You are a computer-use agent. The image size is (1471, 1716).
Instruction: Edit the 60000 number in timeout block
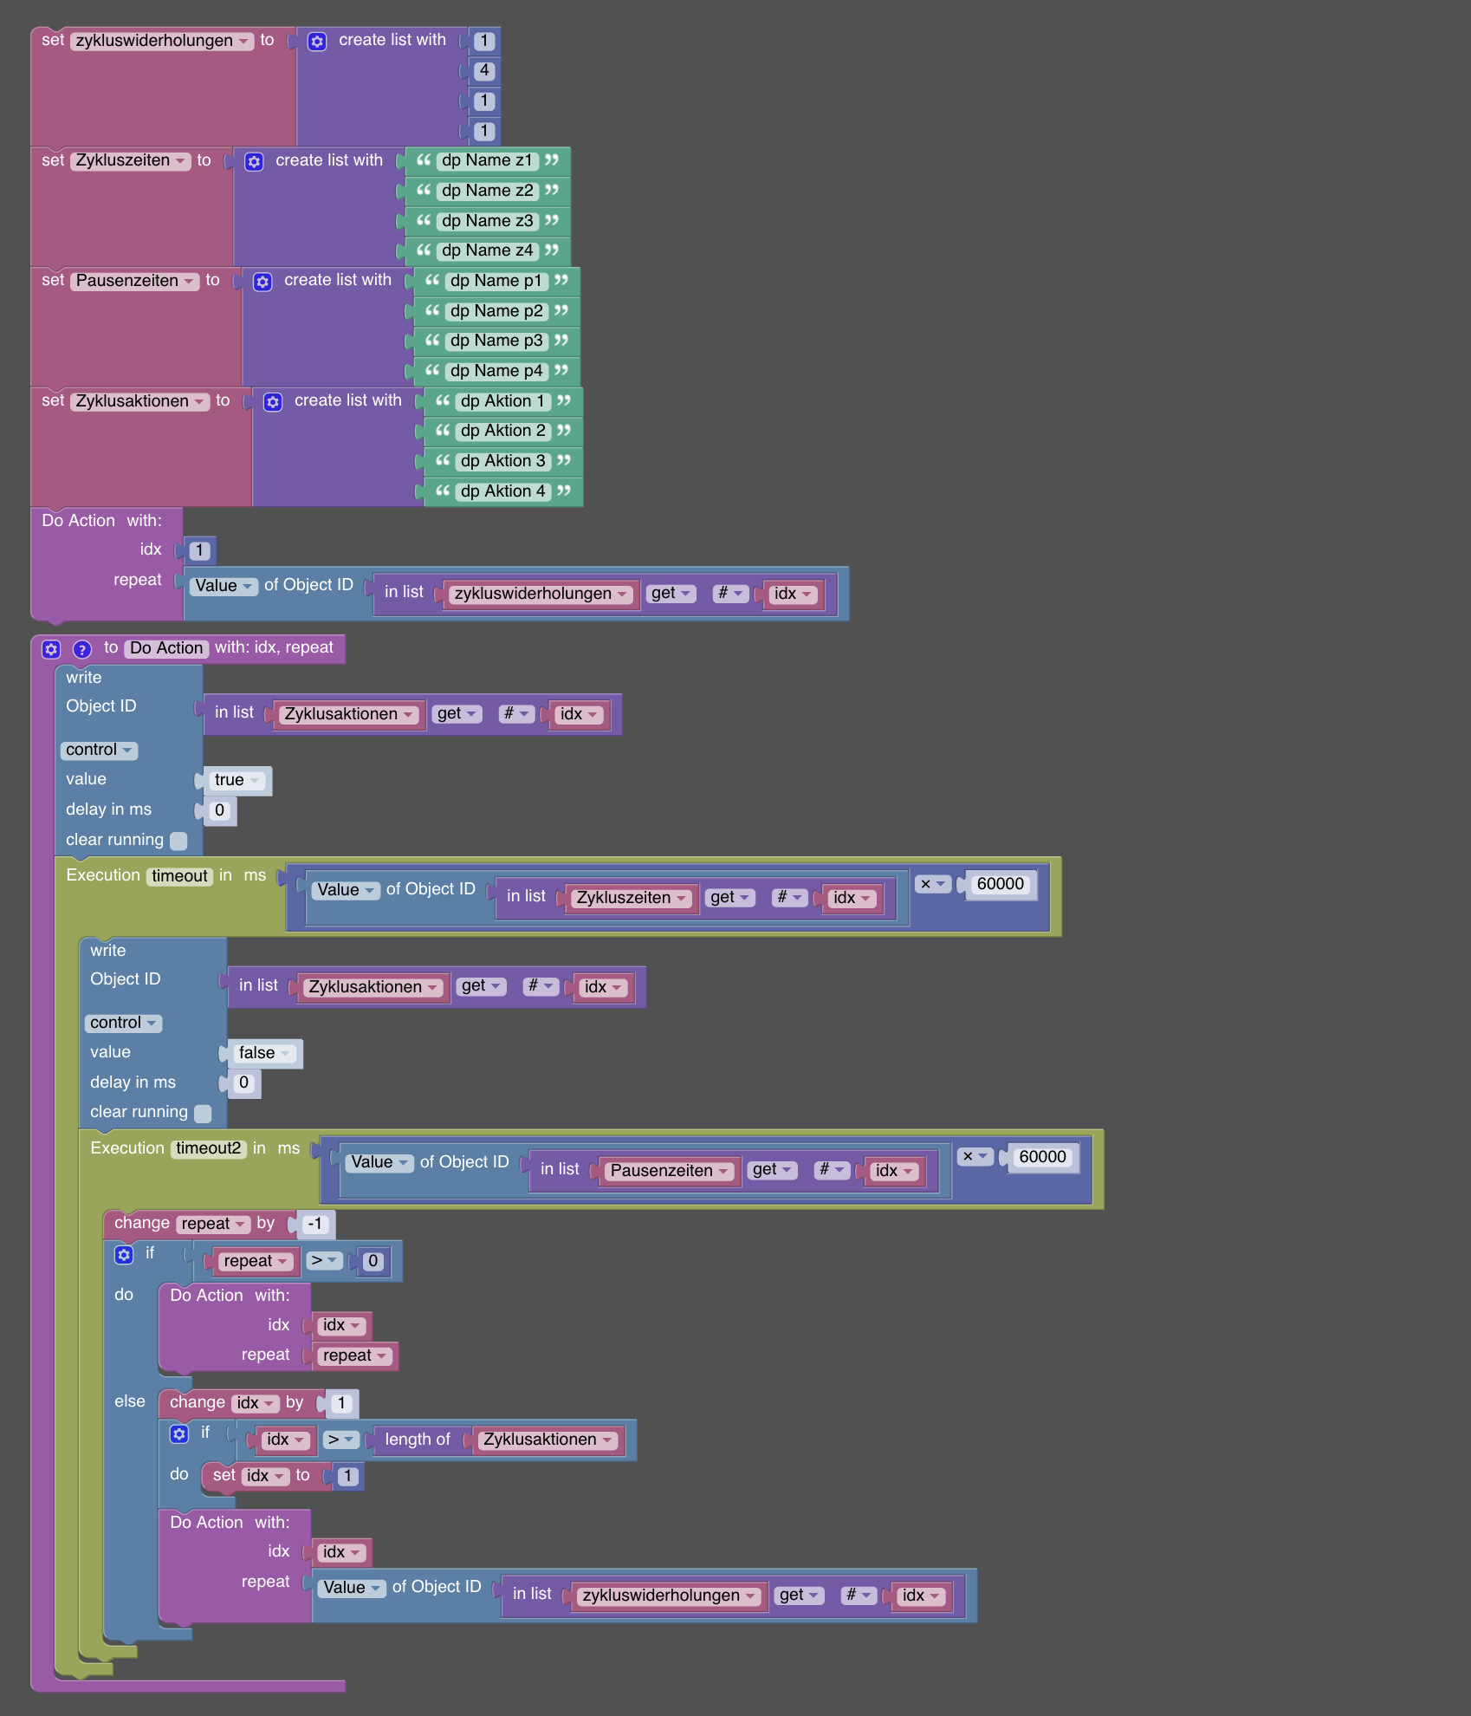click(1001, 884)
